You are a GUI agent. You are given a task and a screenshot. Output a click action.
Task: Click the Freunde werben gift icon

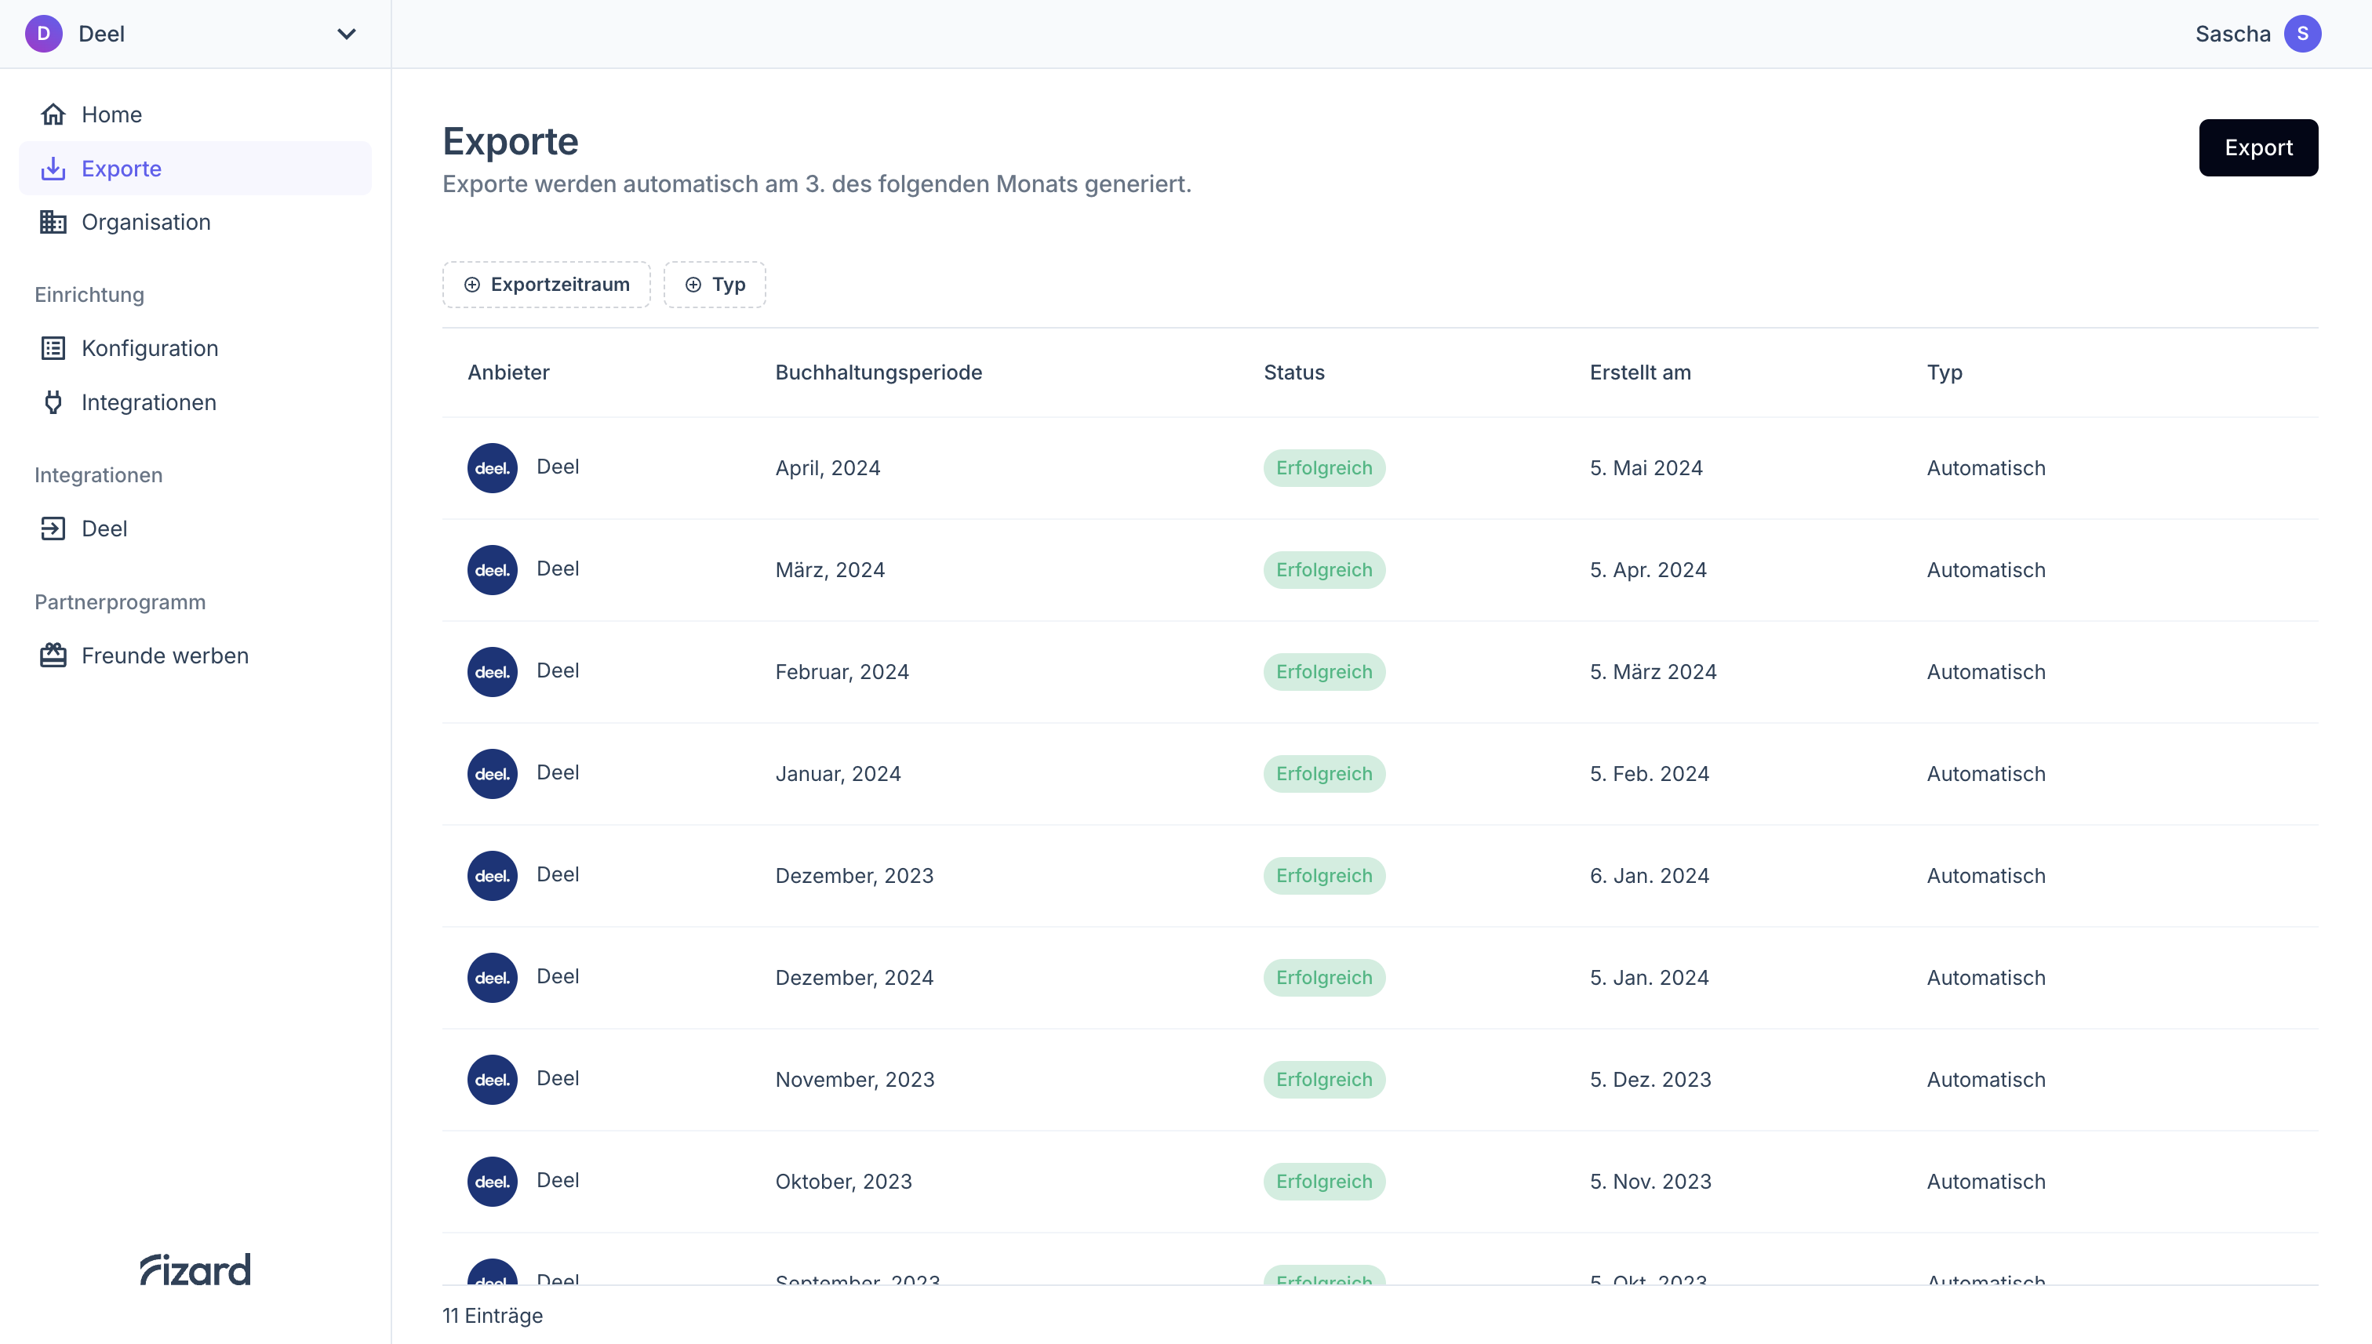[53, 656]
